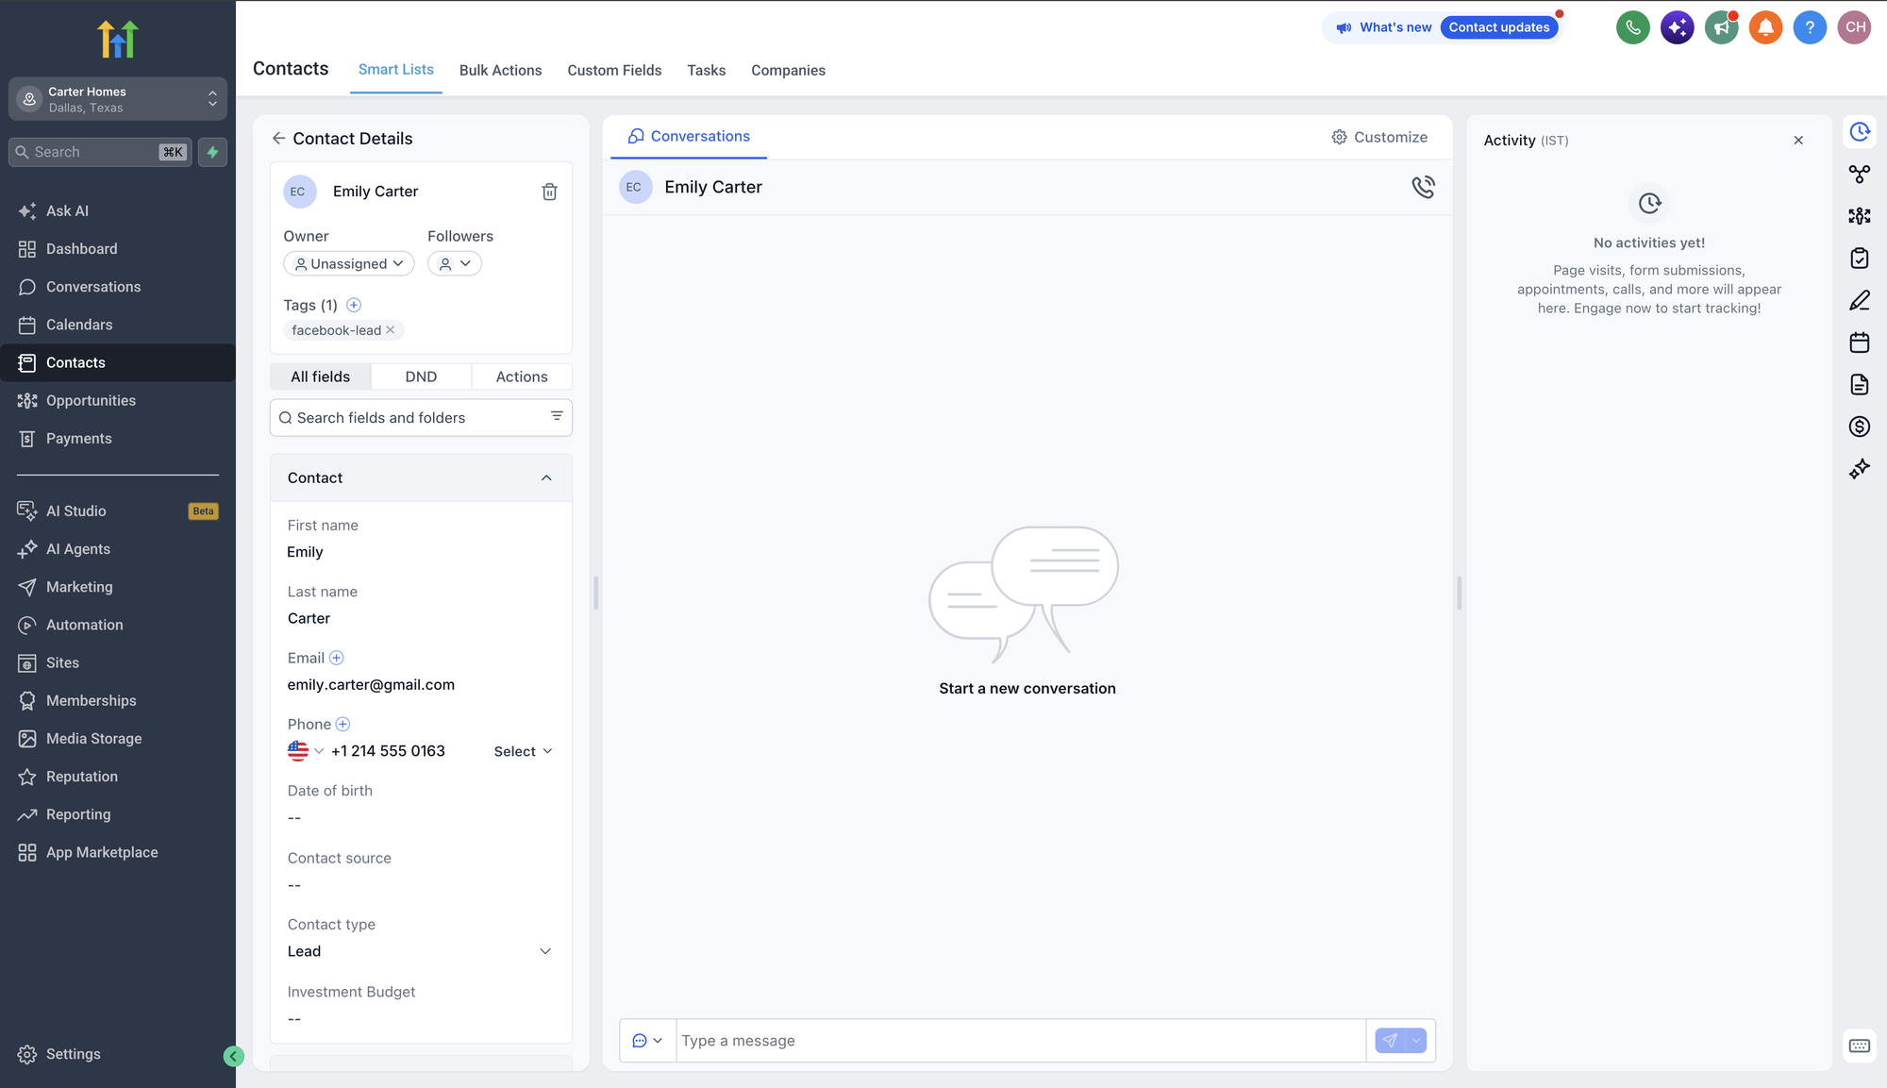Open the Activity clock icon in right rail
Screen dimensions: 1887x1088
point(1860,132)
